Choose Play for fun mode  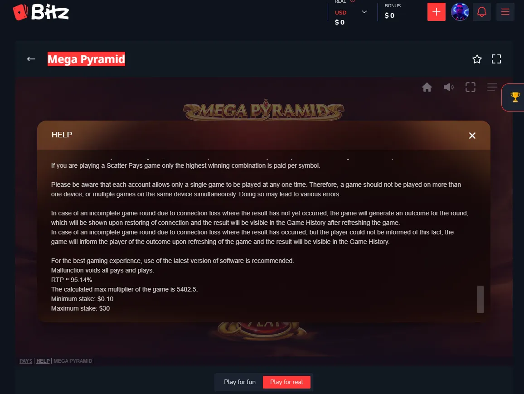(240, 382)
